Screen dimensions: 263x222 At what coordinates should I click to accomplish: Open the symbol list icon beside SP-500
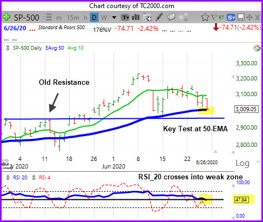[x=48, y=17]
